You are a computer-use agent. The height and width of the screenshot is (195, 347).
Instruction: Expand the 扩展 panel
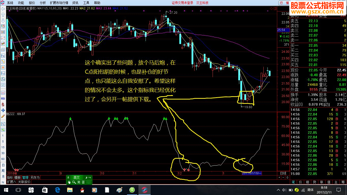click(11, 182)
